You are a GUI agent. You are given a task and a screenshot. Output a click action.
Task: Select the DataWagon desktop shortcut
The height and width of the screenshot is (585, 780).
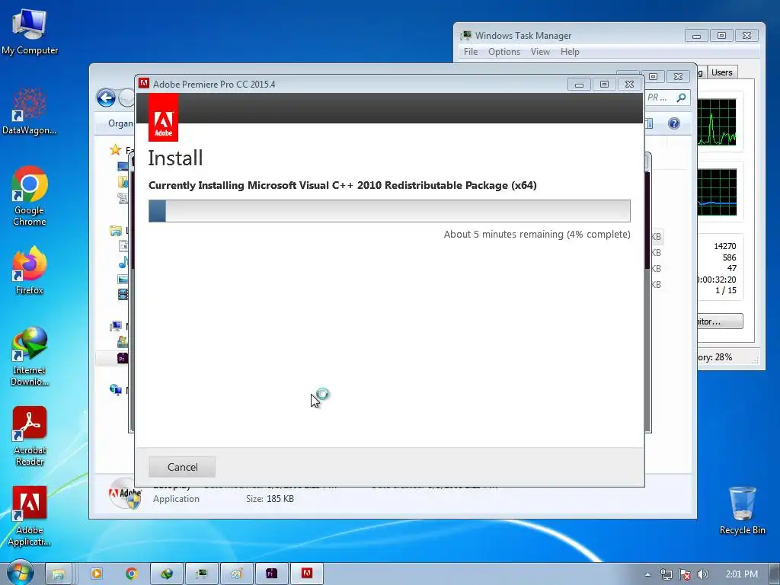(30, 112)
